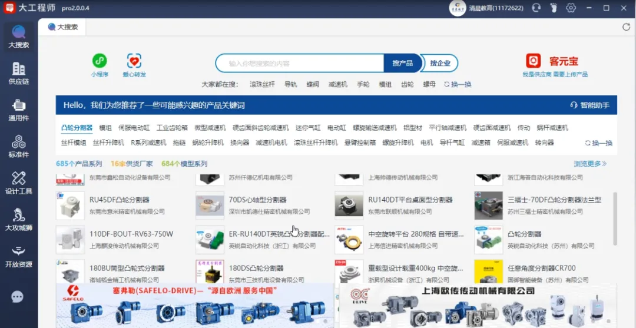
Task: Click the 蝶阀 popular search term
Action: point(313,84)
